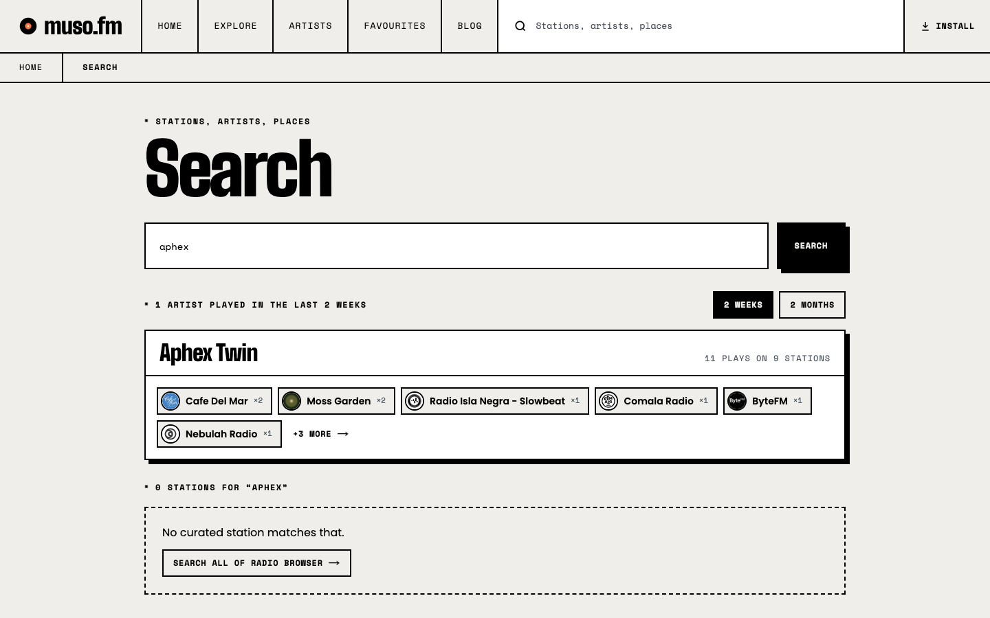Click 'No curated station matches that.' text
Image resolution: width=990 pixels, height=618 pixels.
253,532
